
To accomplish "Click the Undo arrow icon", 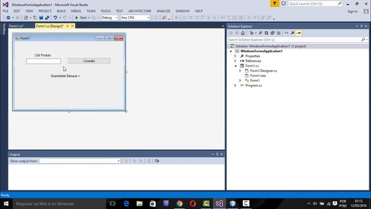I will click(55, 18).
